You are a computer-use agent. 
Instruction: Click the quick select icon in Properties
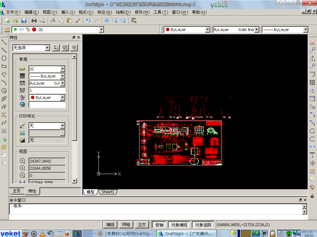coord(74,48)
